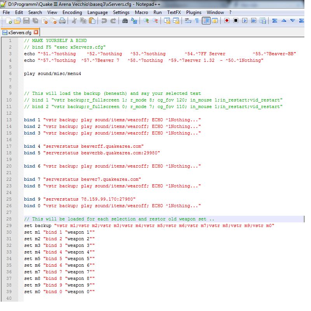Screen dimensions: 311x311
Task: Click the Open file folder icon
Action: 17,21
